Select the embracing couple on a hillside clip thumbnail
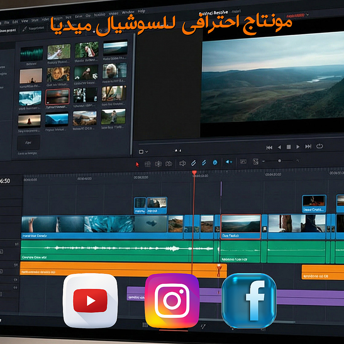This screenshot has width=344, height=344. point(113,116)
